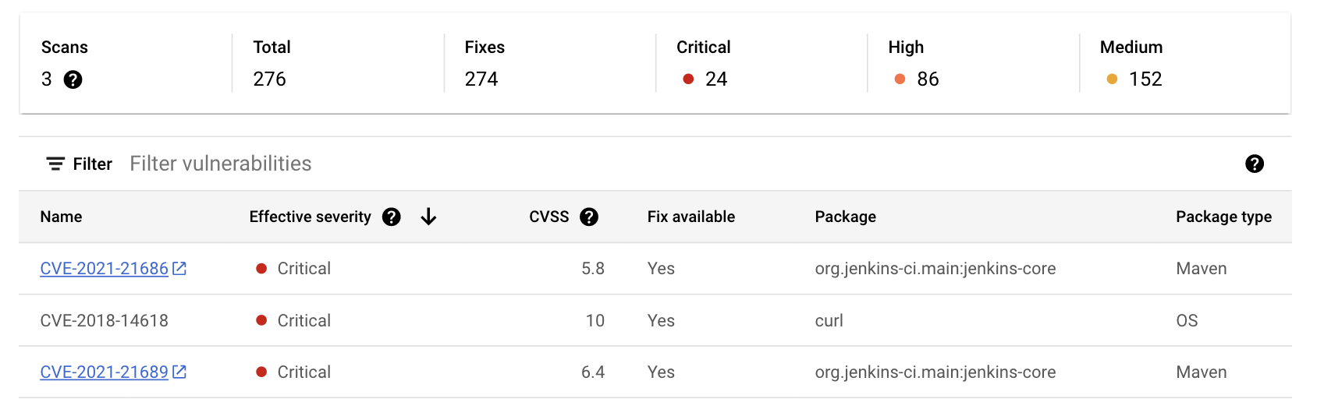Sort by Effective severity column header
This screenshot has height=402, width=1317.
(x=310, y=217)
